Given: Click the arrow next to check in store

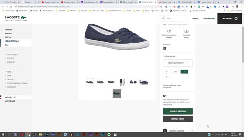Looking at the screenshot, I should [192, 131].
